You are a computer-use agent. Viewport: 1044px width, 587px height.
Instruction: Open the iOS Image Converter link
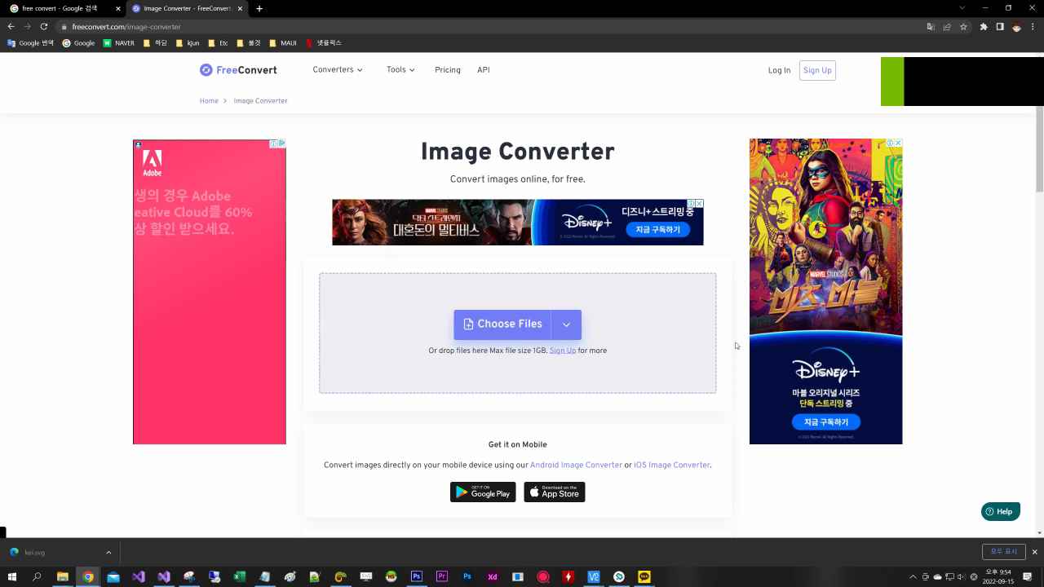[x=671, y=466]
